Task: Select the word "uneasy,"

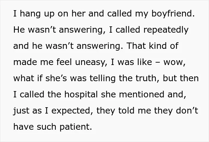Action: [x=91, y=62]
